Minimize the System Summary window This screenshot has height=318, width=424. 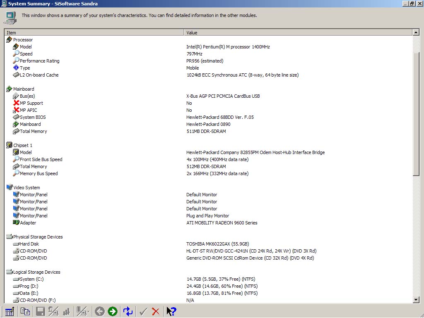[406, 3]
